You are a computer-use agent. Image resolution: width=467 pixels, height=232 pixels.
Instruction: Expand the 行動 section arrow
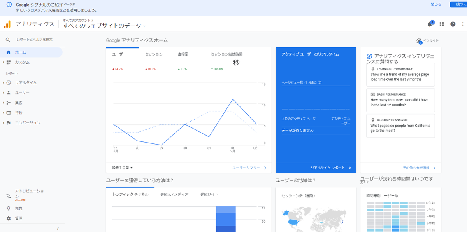[3, 113]
